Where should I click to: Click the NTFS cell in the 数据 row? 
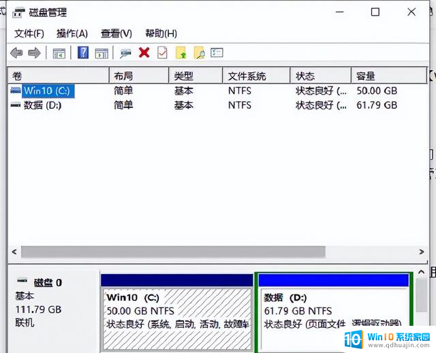239,105
